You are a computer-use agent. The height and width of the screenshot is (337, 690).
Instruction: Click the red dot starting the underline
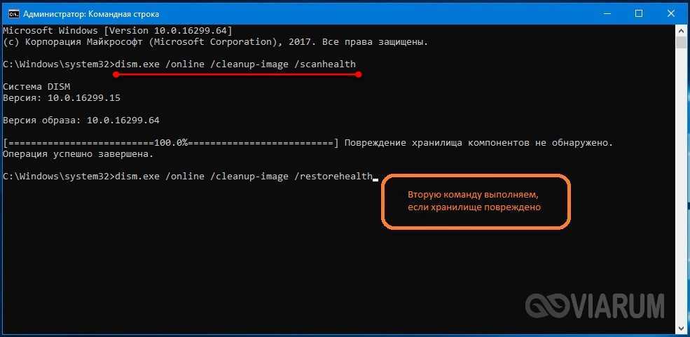click(x=115, y=74)
